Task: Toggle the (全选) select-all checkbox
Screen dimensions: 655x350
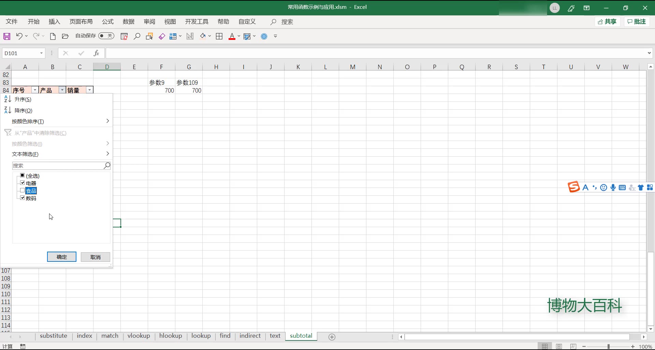Action: point(22,175)
